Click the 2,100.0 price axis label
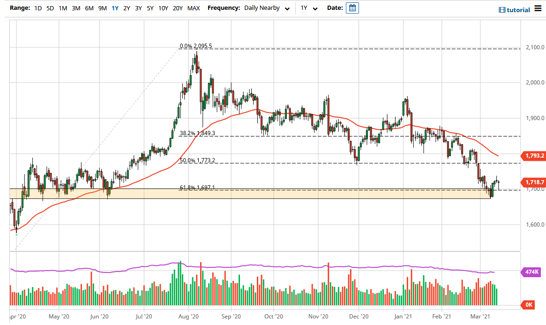 (x=535, y=47)
